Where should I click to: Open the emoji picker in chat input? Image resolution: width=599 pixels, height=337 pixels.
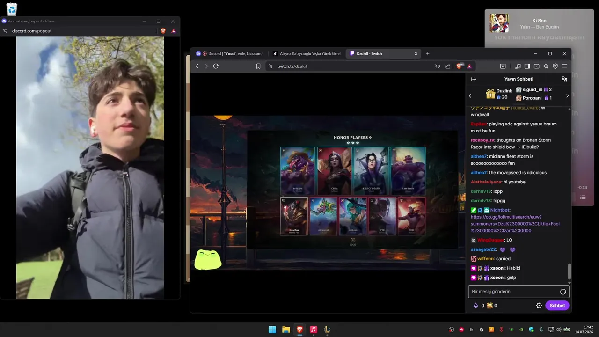(563, 292)
